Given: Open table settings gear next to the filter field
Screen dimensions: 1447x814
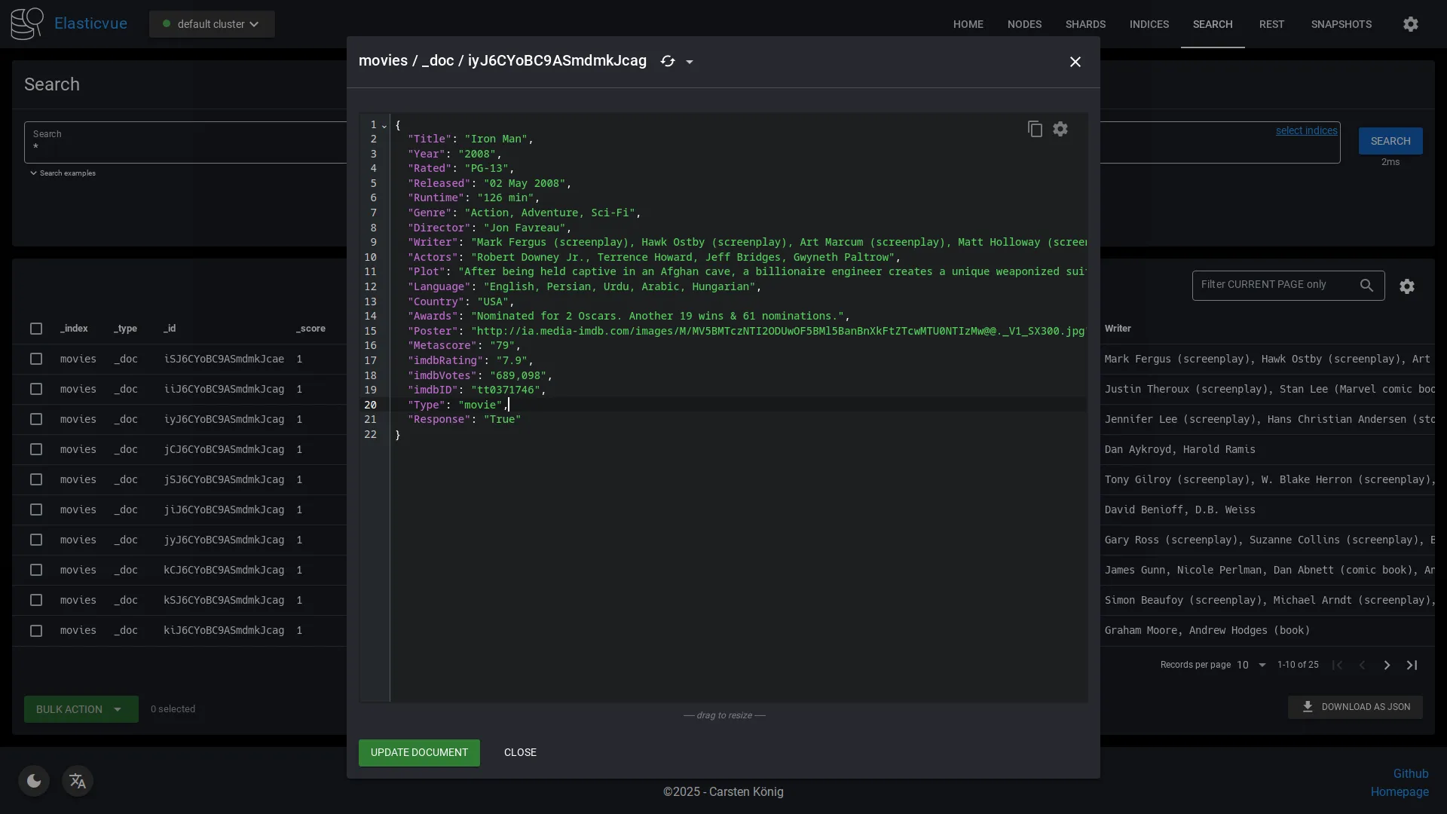Looking at the screenshot, I should tap(1408, 286).
